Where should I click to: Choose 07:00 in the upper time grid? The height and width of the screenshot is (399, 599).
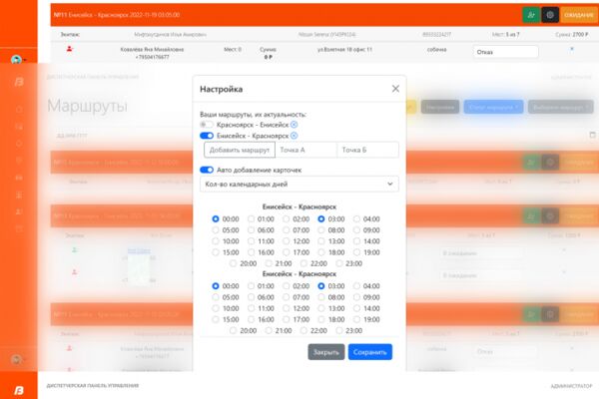coord(287,230)
